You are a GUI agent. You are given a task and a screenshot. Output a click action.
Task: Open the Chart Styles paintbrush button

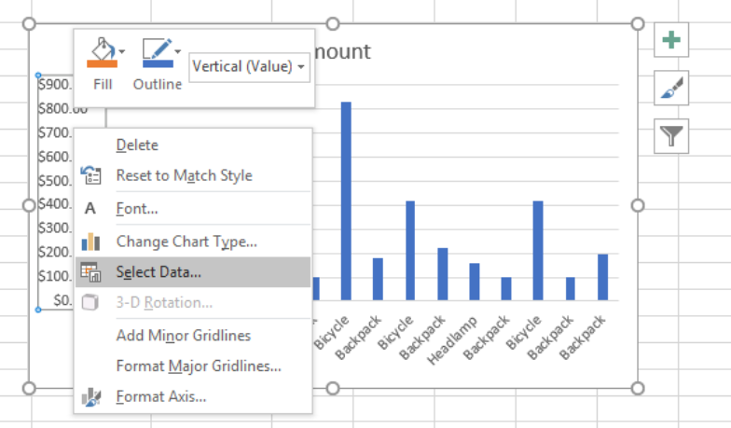[x=671, y=88]
